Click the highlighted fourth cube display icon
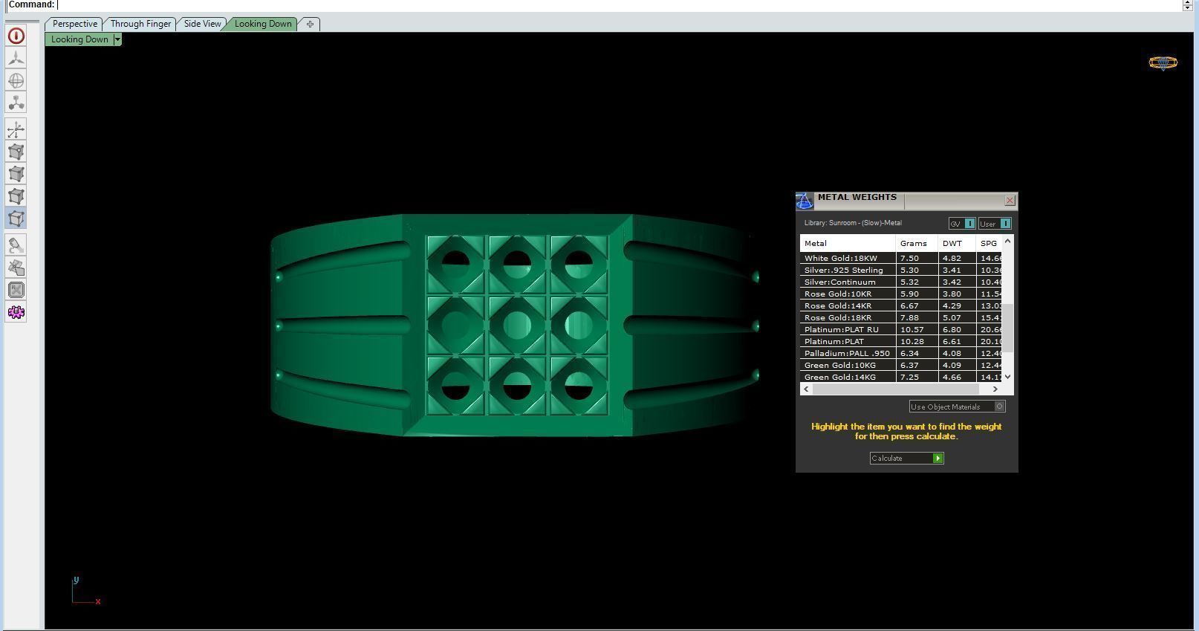Image resolution: width=1199 pixels, height=631 pixels. point(16,219)
